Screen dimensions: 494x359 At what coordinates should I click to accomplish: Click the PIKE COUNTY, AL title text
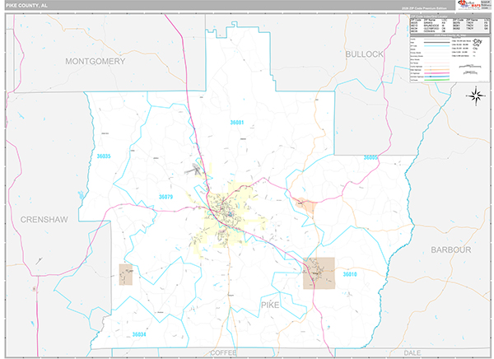(x=26, y=6)
